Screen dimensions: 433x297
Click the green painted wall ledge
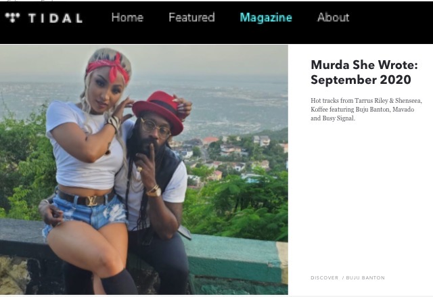(235, 256)
